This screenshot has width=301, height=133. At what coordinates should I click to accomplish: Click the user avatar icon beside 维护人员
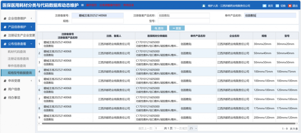(204, 6)
